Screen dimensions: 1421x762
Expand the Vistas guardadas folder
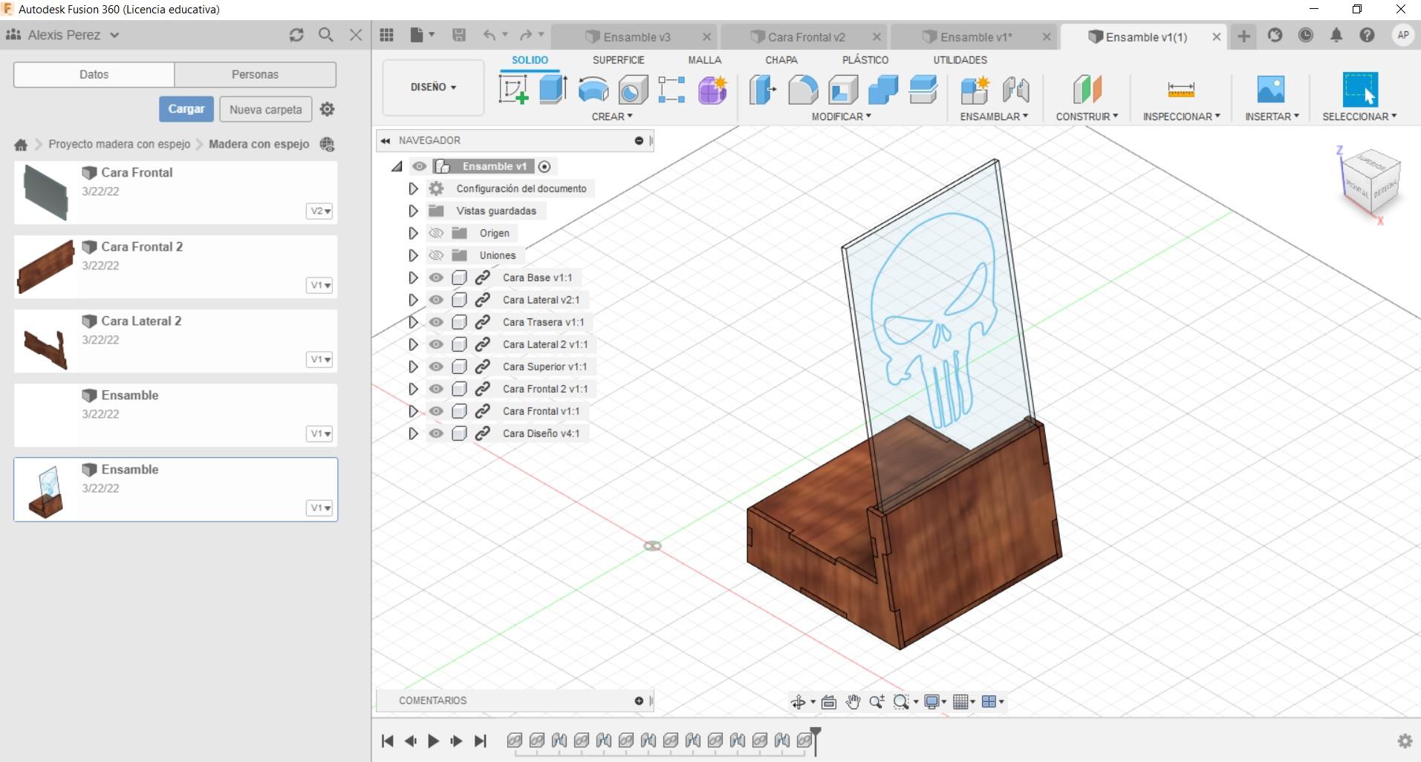[x=413, y=211]
